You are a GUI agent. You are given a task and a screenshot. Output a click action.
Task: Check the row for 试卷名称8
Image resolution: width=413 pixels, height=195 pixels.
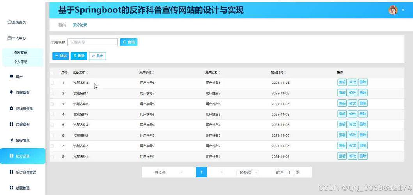click(x=52, y=83)
